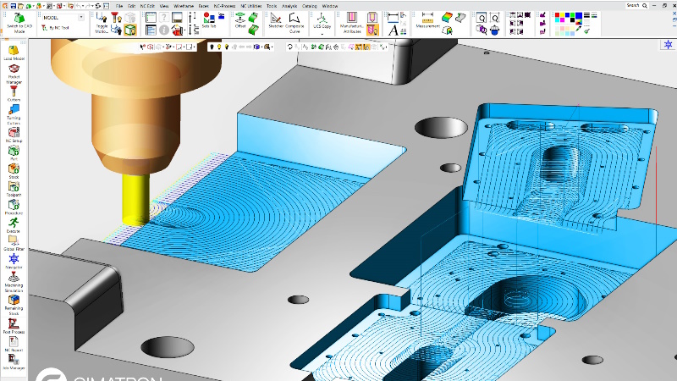The width and height of the screenshot is (677, 381).
Task: Expand the UCS Copy dropdown arrow
Action: coord(322,33)
